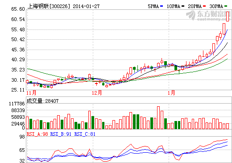The image size is (232, 163).
Task: Click the date 2014-01-27 in the title
Action: 86,6
